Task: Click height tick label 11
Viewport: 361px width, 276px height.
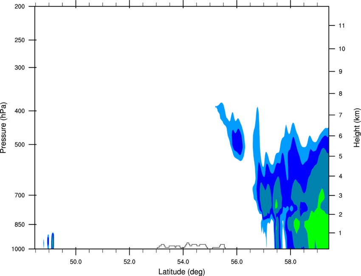Action: [x=342, y=25]
